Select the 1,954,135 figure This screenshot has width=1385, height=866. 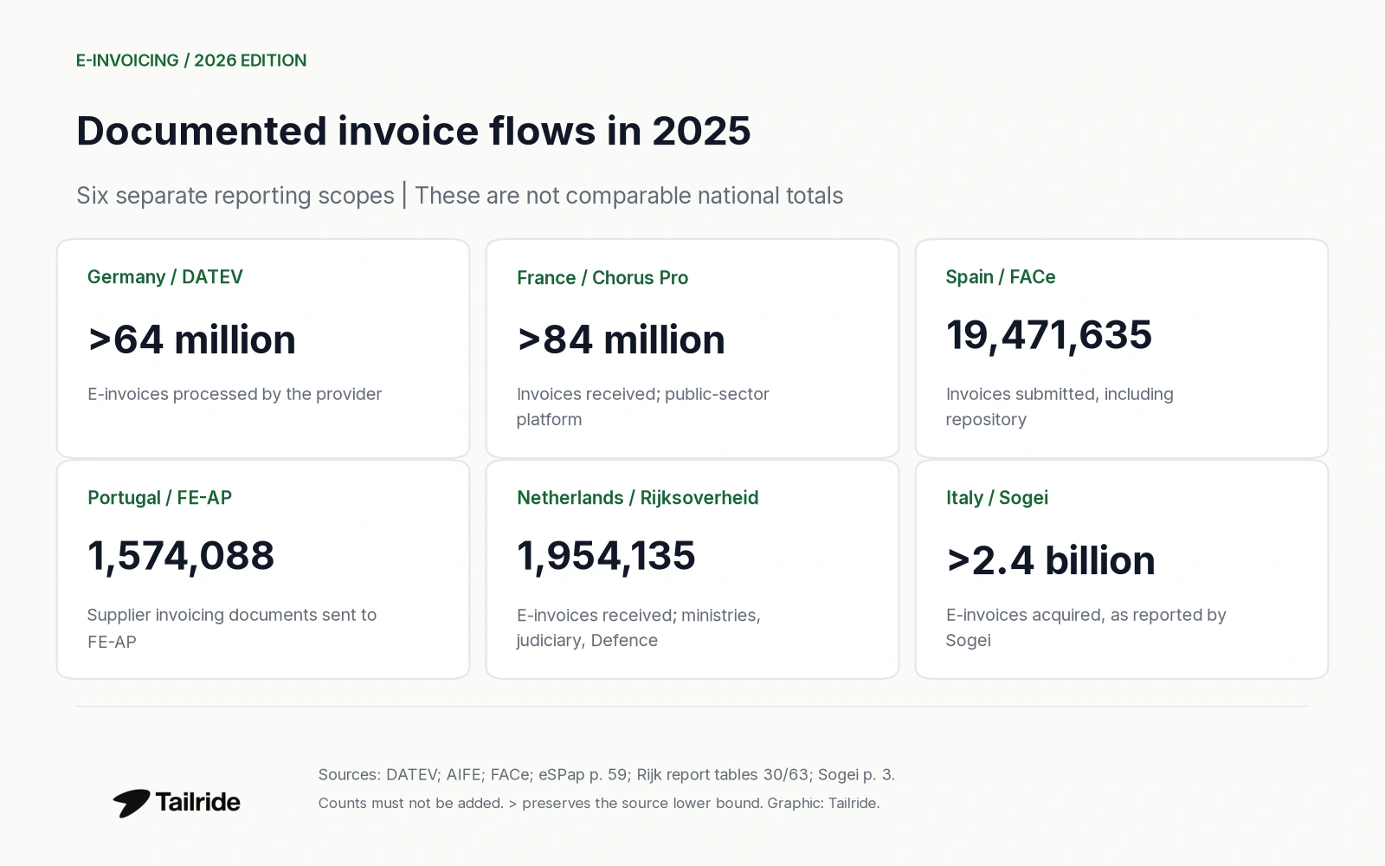click(x=606, y=557)
